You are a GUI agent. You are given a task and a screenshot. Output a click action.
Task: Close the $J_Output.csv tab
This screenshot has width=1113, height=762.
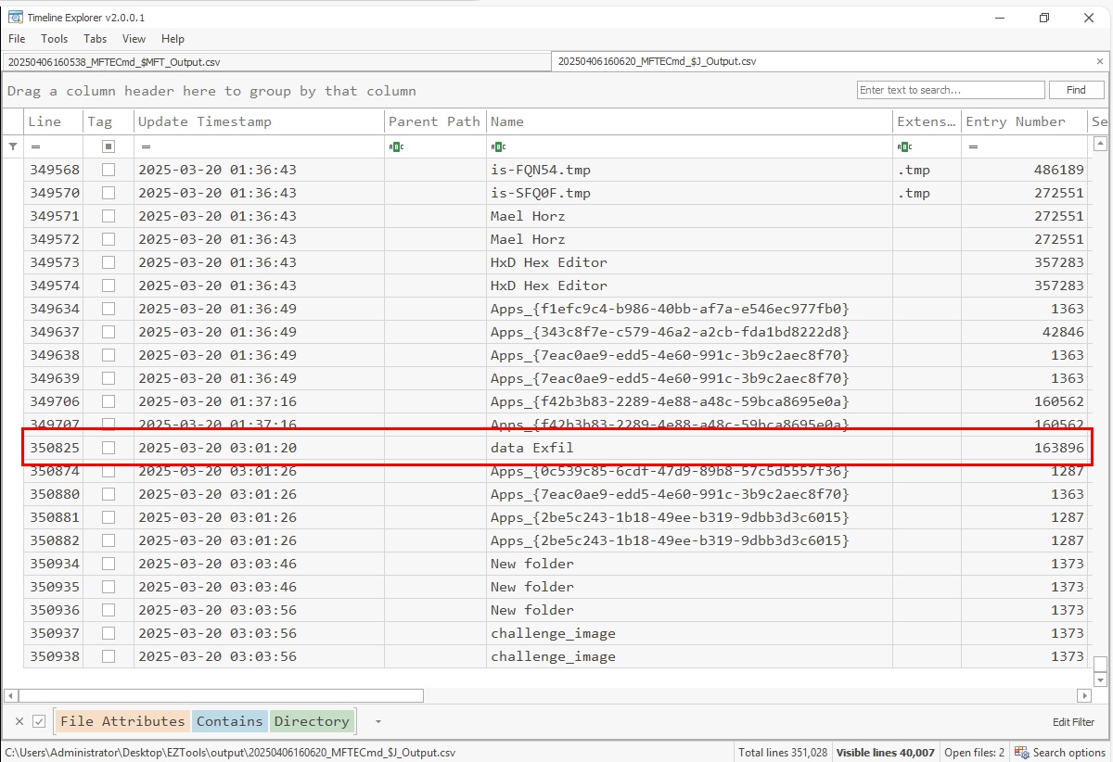[x=1100, y=61]
